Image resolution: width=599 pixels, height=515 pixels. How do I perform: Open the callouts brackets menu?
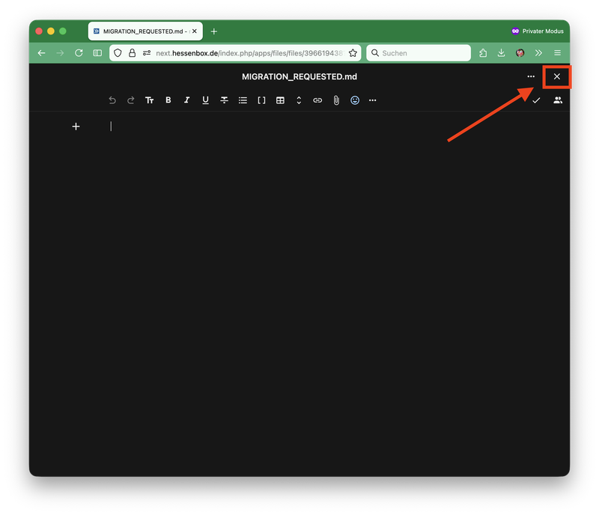click(261, 100)
